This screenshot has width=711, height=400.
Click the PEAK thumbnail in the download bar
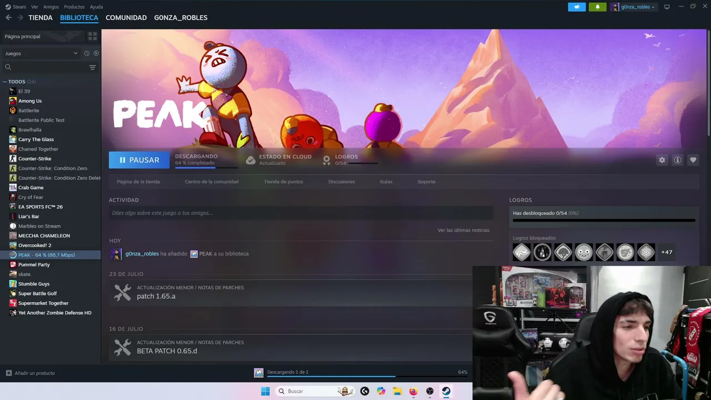click(x=258, y=373)
